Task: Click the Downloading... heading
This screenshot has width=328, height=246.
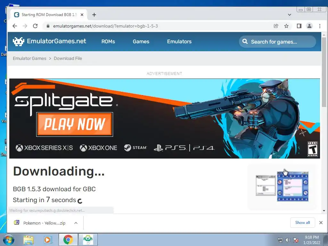Action: [x=59, y=172]
